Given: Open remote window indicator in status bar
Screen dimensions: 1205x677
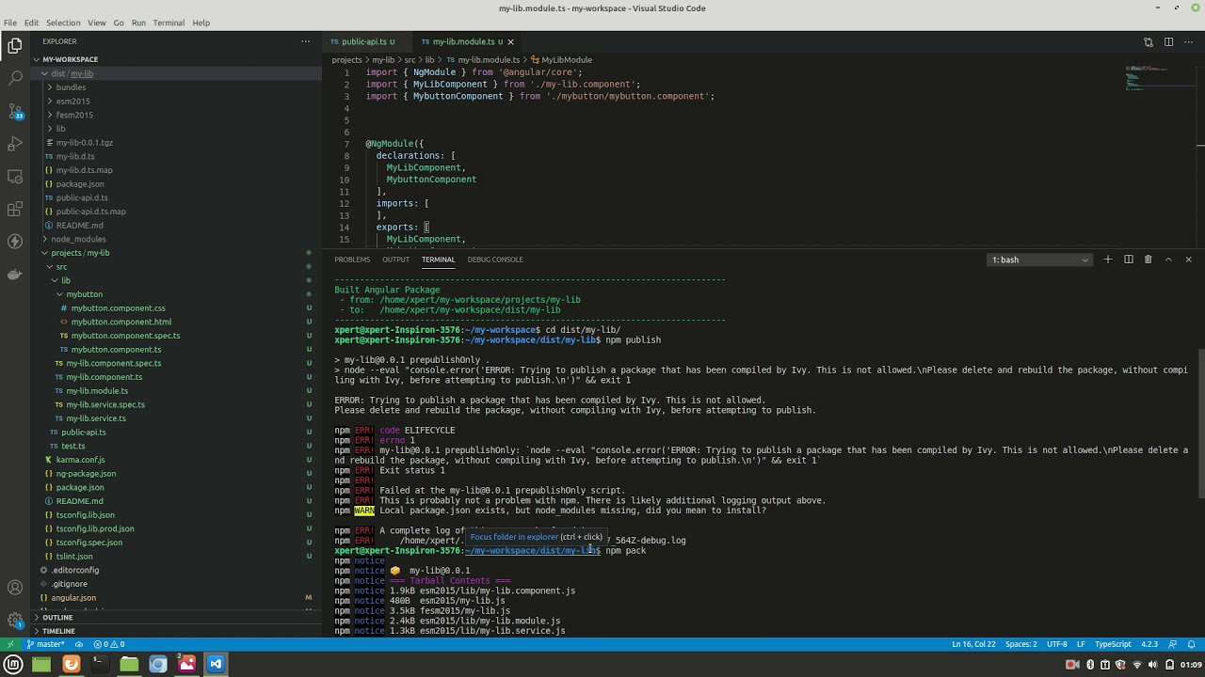Looking at the screenshot, I should (x=10, y=644).
